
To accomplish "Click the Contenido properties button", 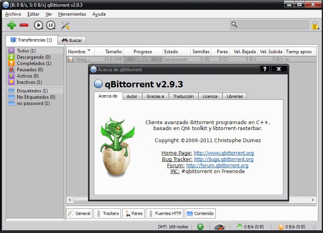I will point(200,213).
